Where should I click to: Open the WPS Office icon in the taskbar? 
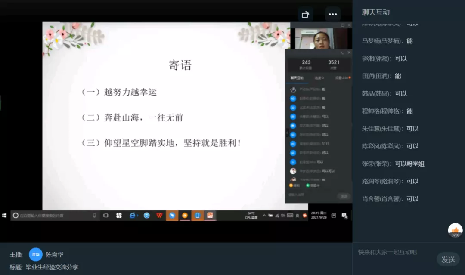click(159, 215)
